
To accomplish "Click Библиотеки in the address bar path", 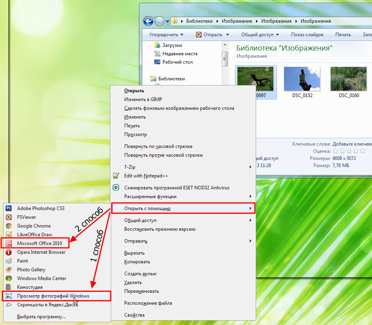I will (199, 21).
